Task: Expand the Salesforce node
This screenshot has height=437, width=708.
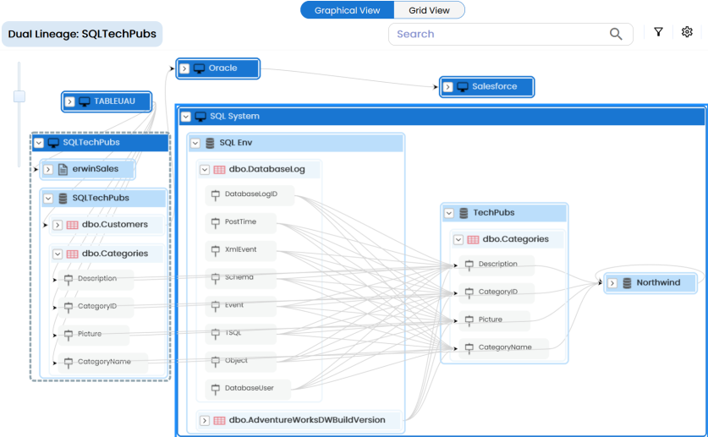Action: [447, 86]
